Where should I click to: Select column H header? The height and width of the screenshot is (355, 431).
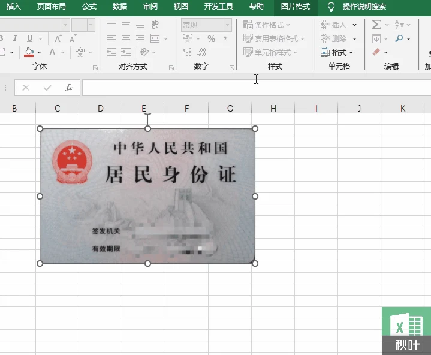tap(273, 108)
